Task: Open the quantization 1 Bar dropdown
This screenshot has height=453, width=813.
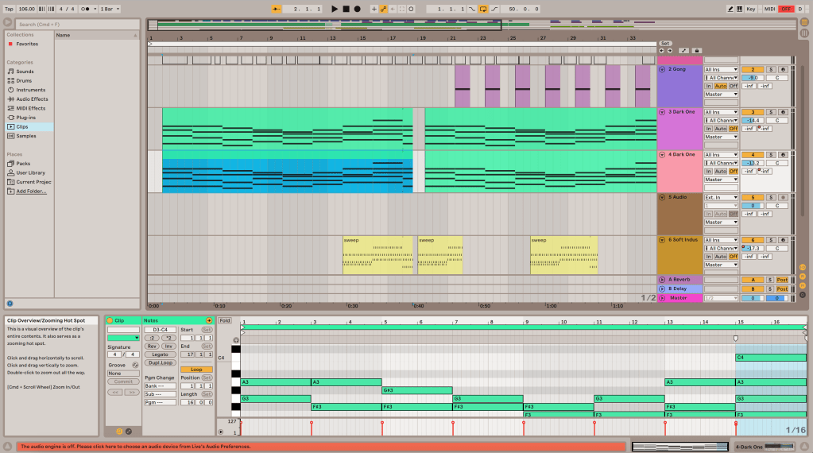Action: pos(107,9)
